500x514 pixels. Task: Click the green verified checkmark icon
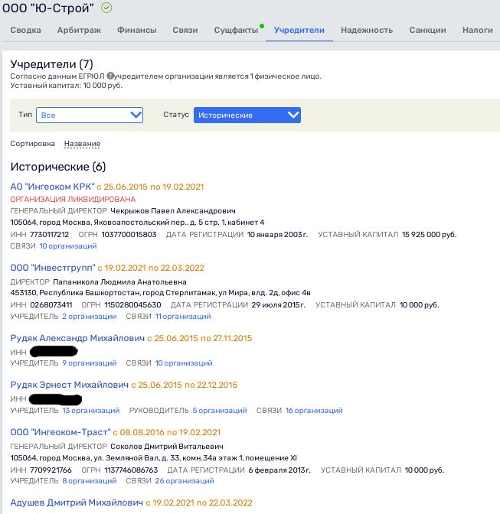(106, 8)
